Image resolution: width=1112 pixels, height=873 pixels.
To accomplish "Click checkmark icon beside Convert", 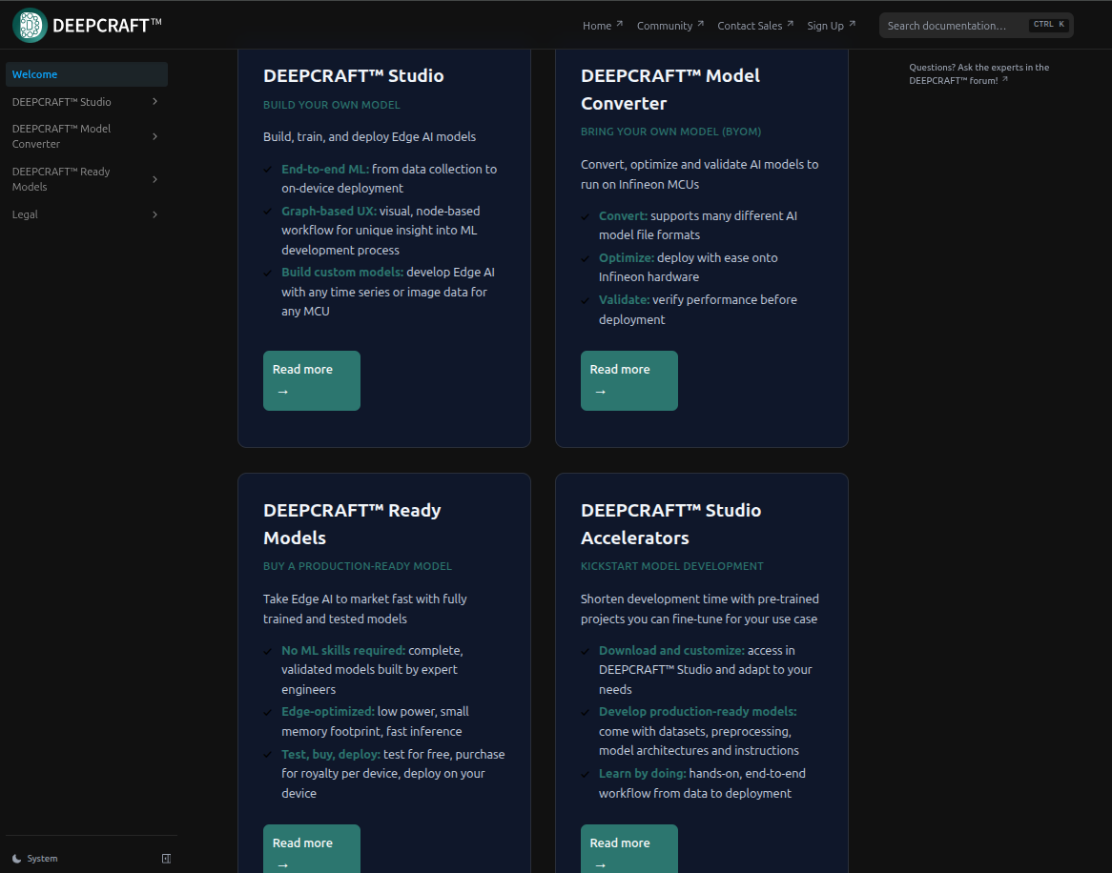I will coord(585,216).
